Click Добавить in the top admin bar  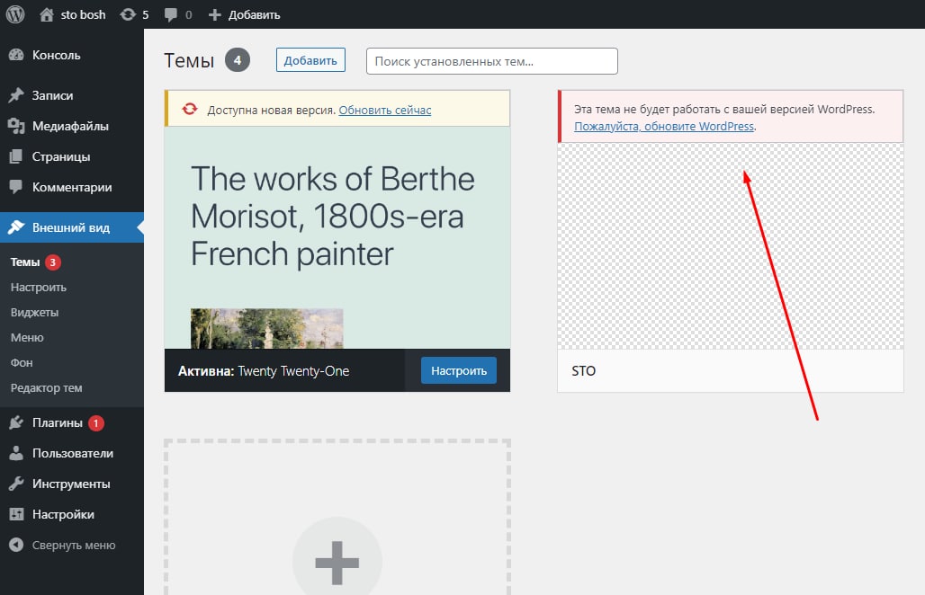(x=254, y=14)
